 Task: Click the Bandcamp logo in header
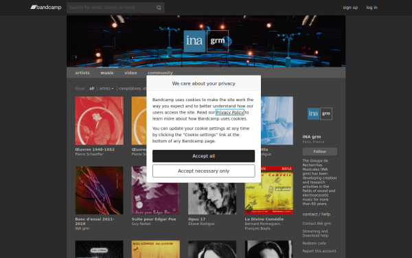pyautogui.click(x=46, y=8)
